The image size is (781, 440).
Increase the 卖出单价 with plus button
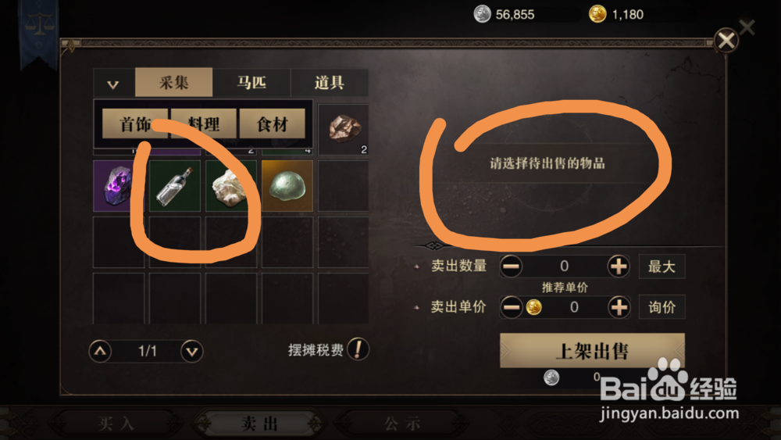[x=619, y=307]
